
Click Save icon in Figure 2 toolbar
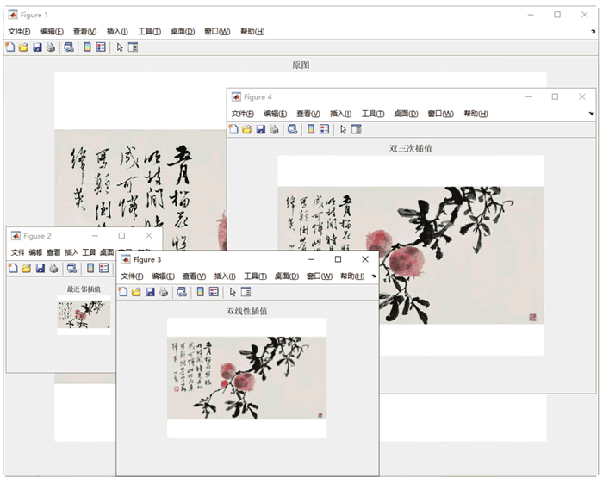(40, 268)
